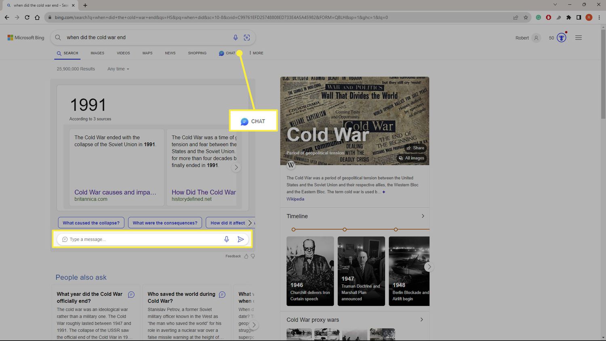Open the 1946 Churchill Iron Curtain thumbnail
This screenshot has width=606, height=341.
[310, 271]
